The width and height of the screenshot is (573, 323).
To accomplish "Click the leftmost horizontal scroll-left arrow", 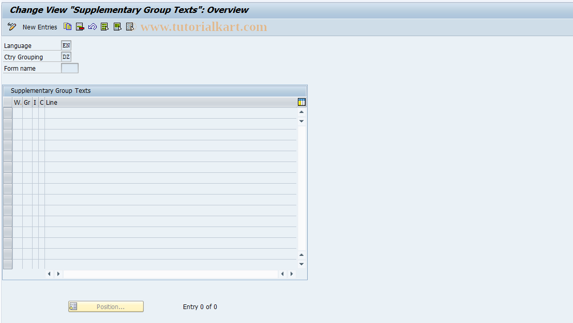I will click(x=49, y=274).
